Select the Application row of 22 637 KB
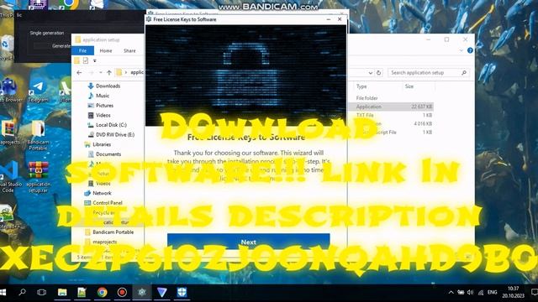538x302 pixels. point(391,107)
